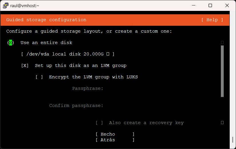Open the Help menu in the header
Image resolution: width=236 pixels, height=149 pixels.
coord(212,20)
